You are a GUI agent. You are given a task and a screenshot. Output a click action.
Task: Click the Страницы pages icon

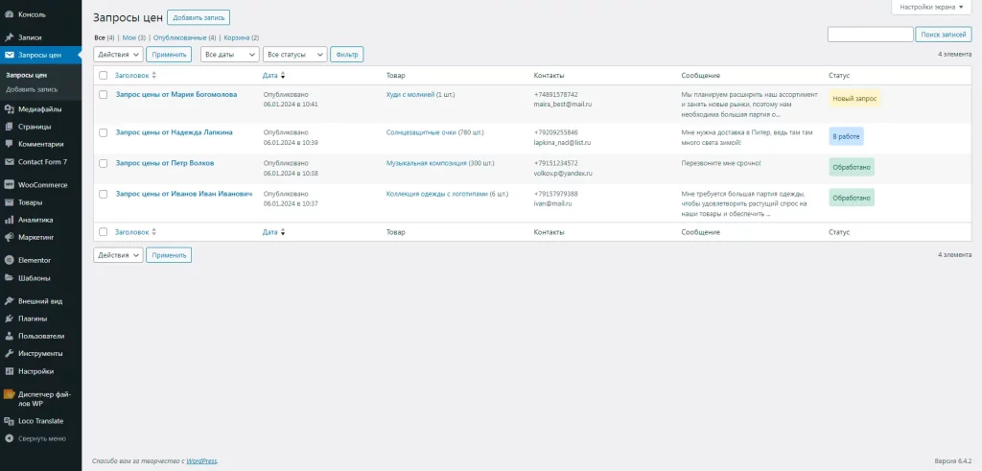(x=10, y=127)
